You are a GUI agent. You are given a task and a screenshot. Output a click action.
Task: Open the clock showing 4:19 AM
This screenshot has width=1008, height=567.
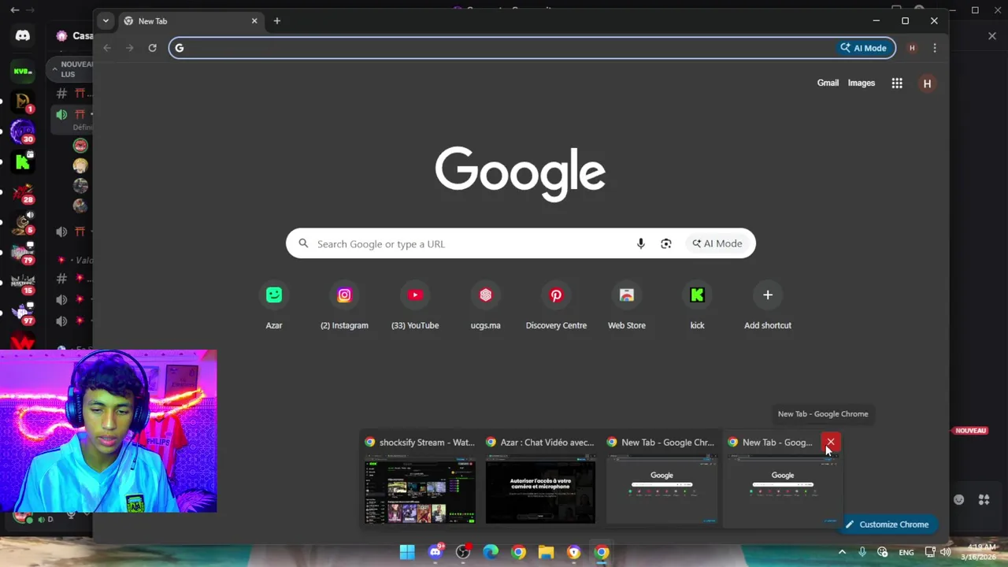coord(979,552)
